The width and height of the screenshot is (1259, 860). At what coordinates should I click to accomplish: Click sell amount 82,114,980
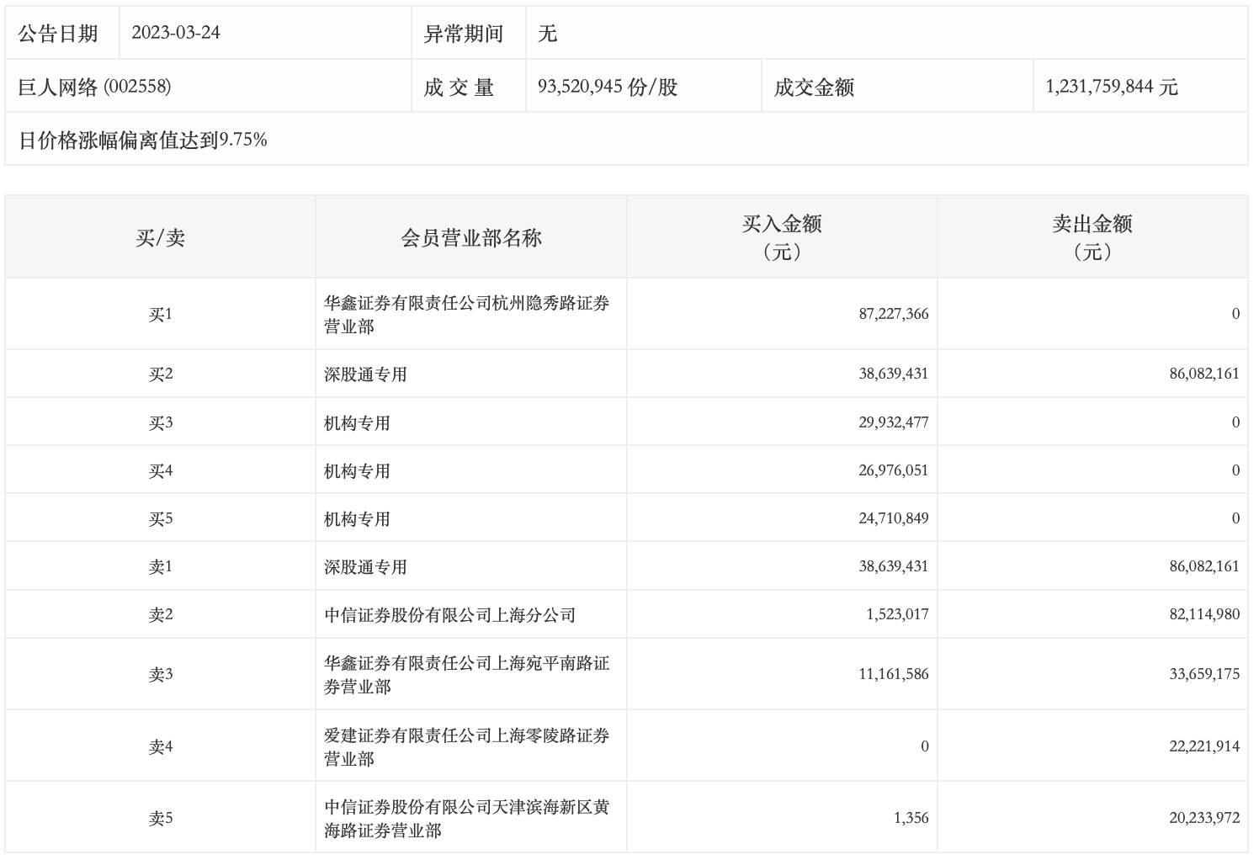[1203, 615]
